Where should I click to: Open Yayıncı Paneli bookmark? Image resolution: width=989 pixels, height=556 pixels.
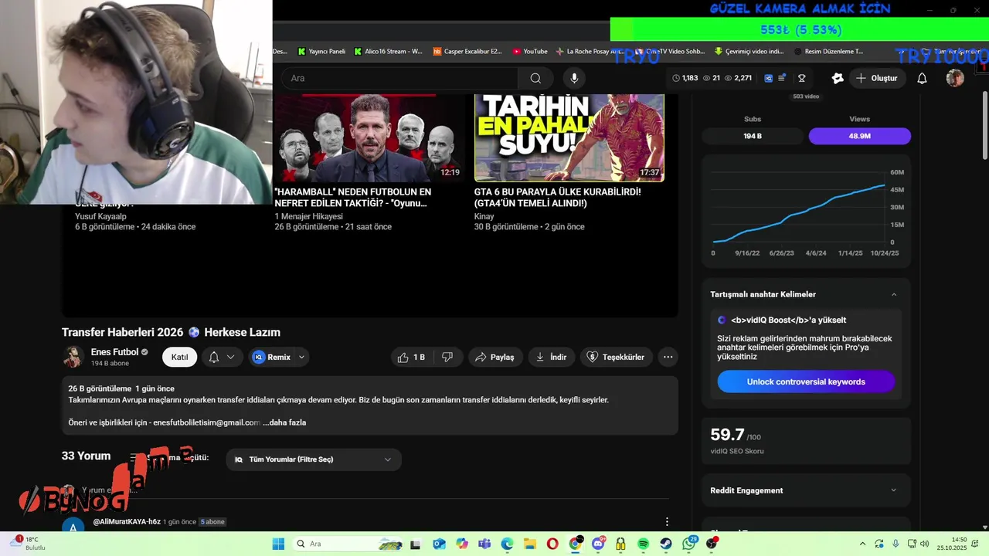(x=321, y=52)
